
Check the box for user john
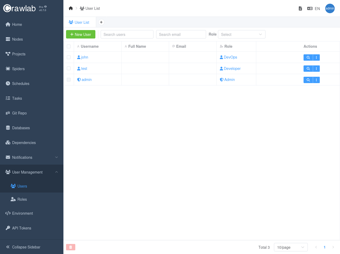[x=69, y=57]
